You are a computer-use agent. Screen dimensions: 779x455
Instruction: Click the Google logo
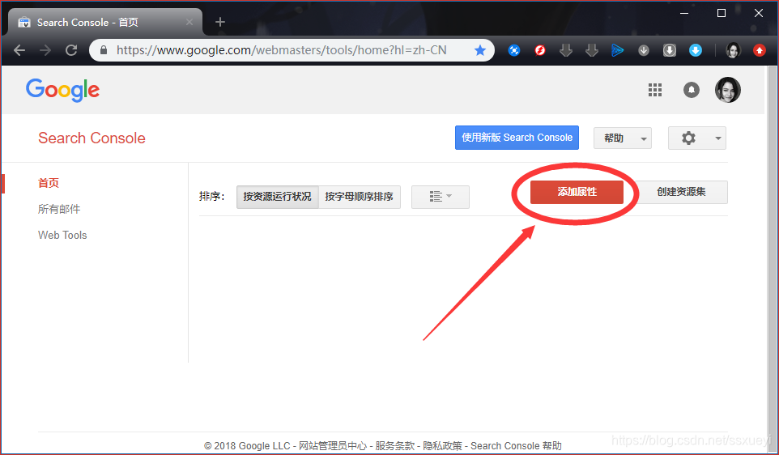click(62, 90)
